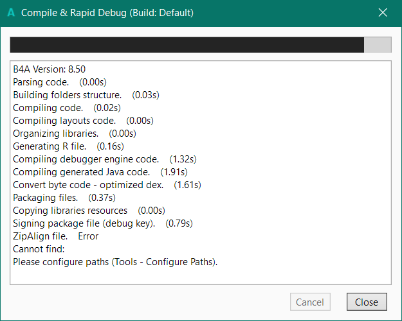
Task: Select the 'Compiling generated Java code.' line
Action: [x=81, y=172]
